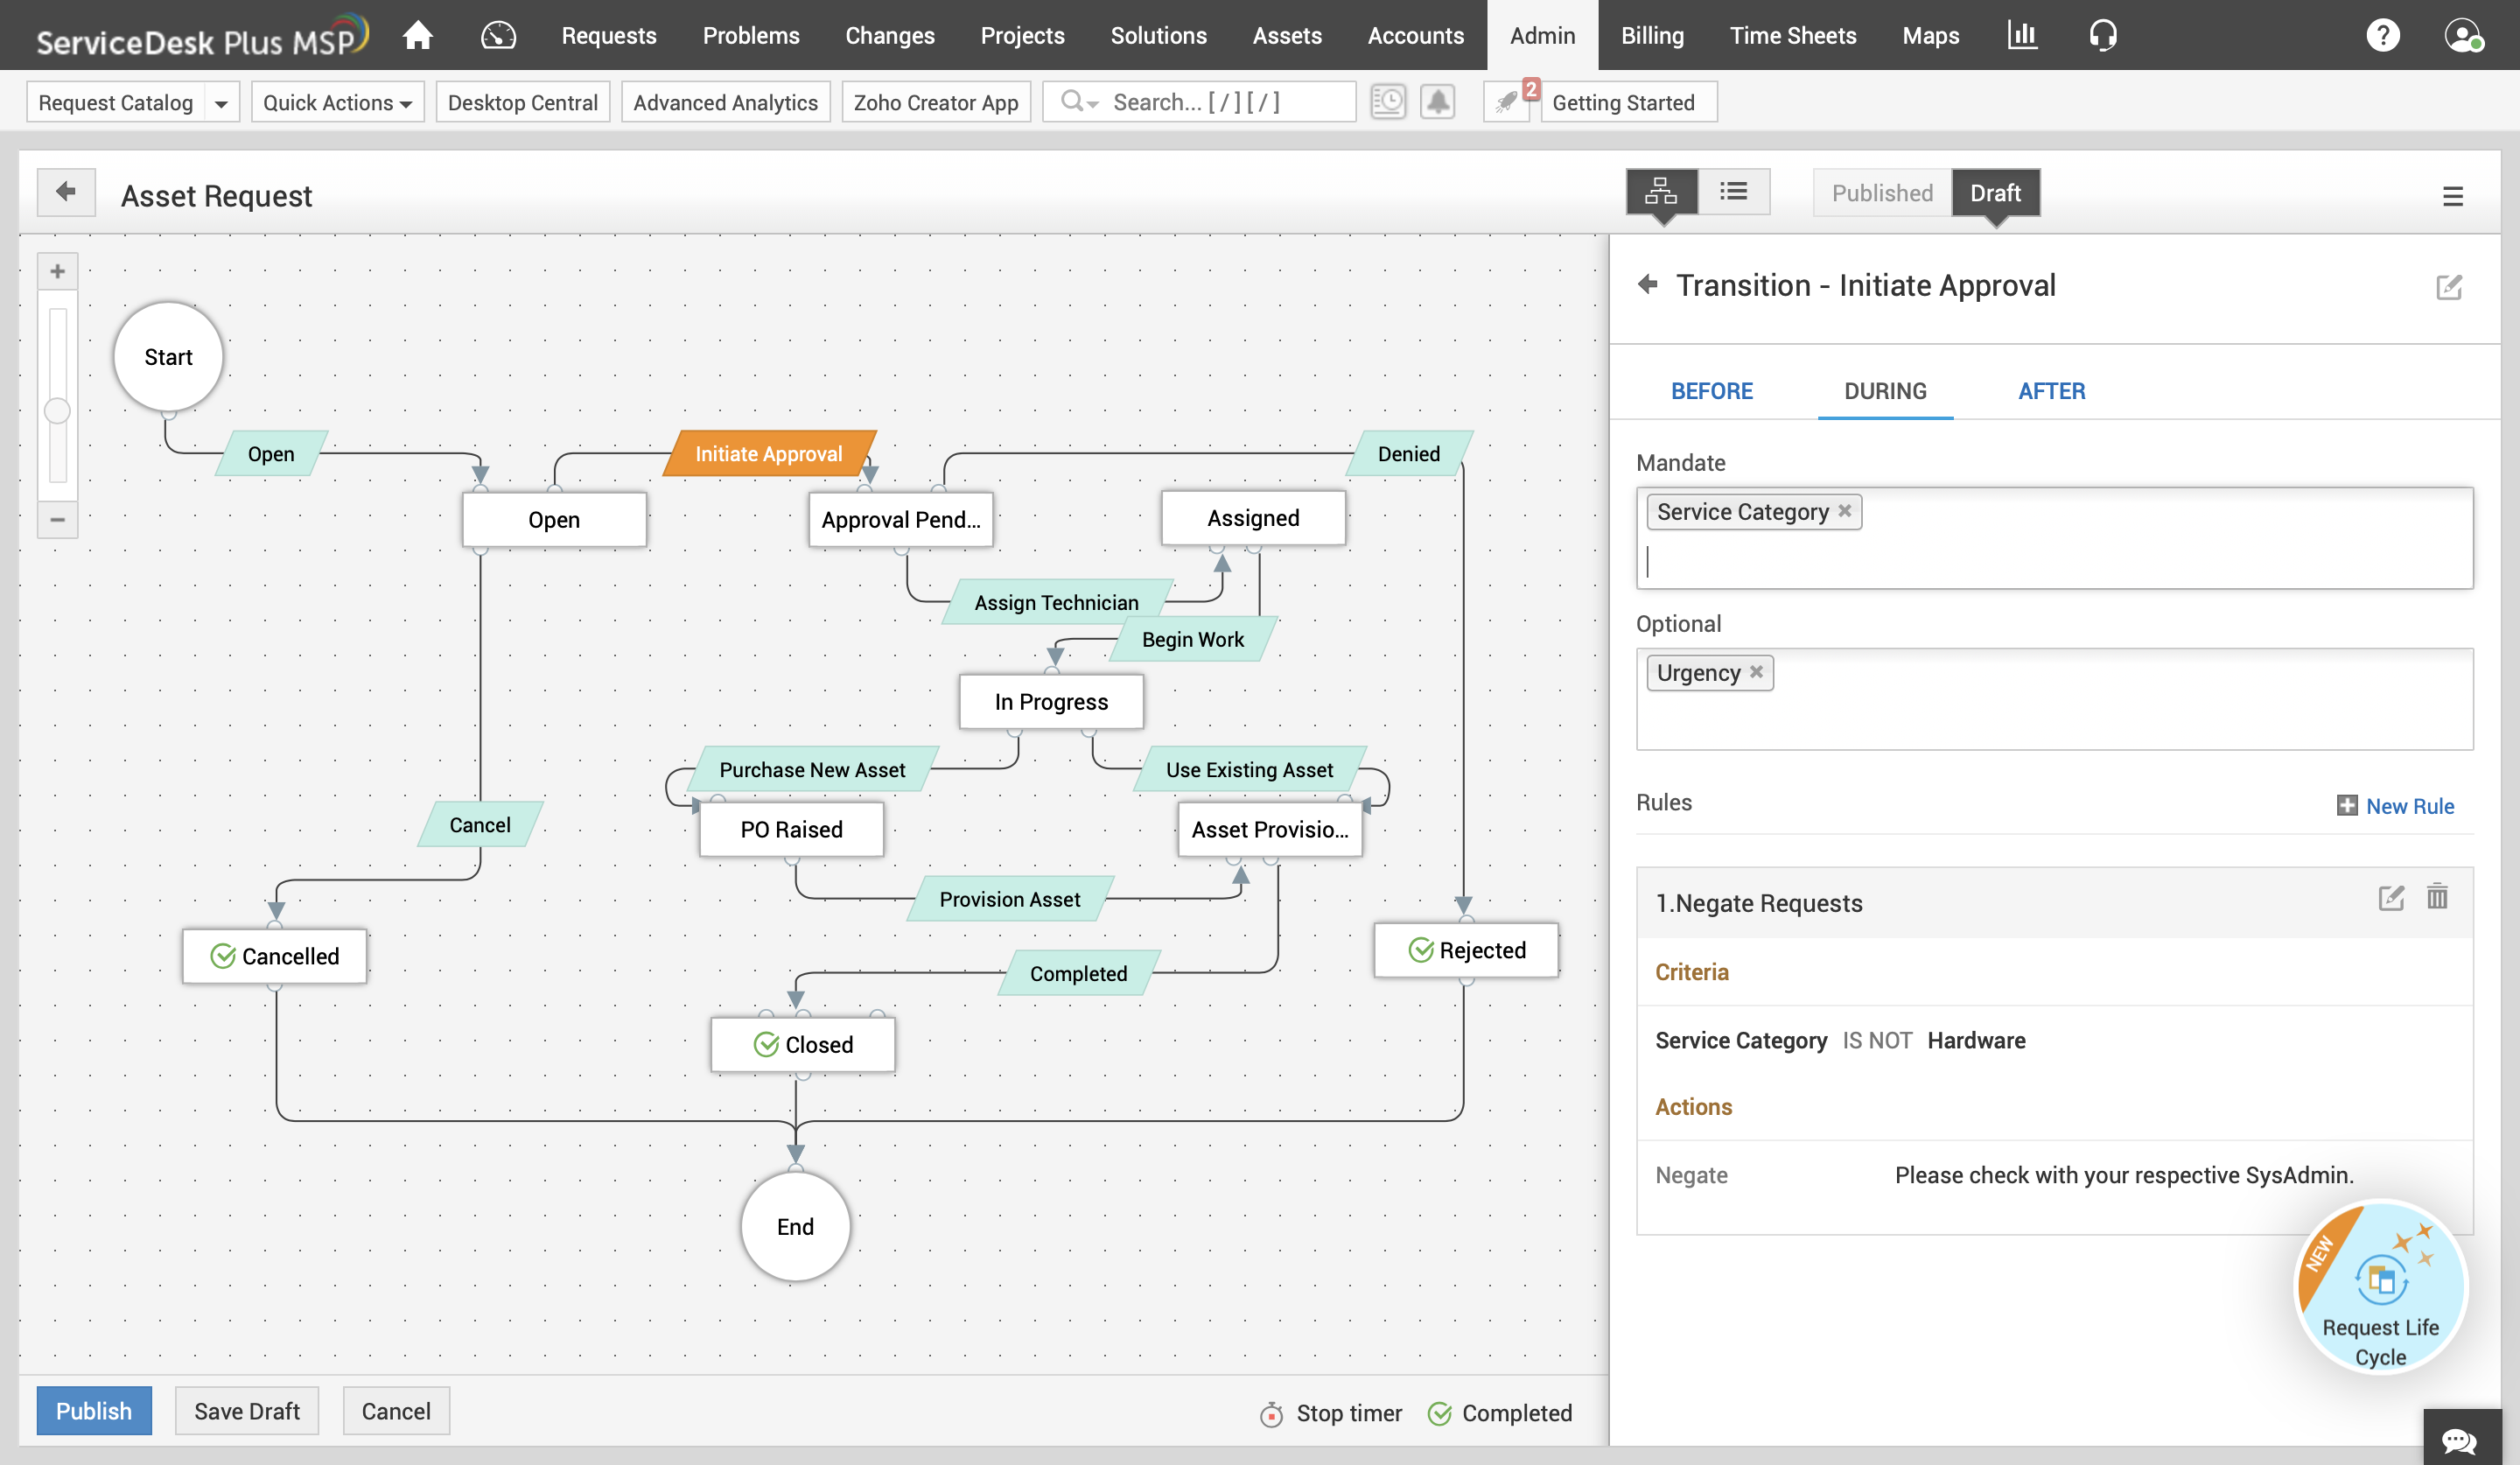Click zoom in control on canvas
Viewport: 2520px width, 1465px height.
(x=56, y=269)
